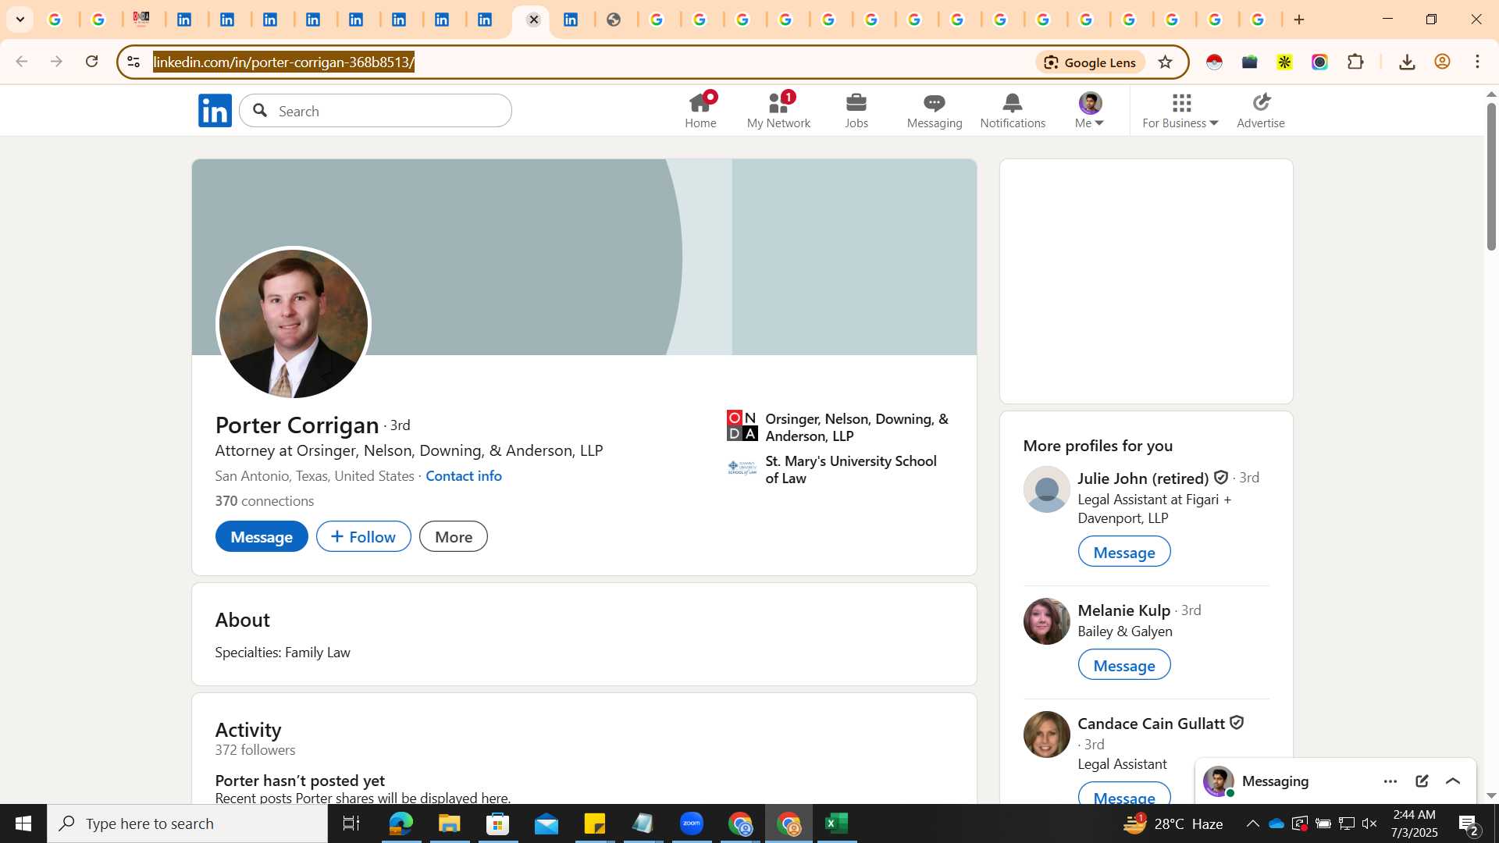The width and height of the screenshot is (1499, 843).
Task: Open Orsinger, Nelson, Downing, & Anderson company link
Action: [839, 427]
